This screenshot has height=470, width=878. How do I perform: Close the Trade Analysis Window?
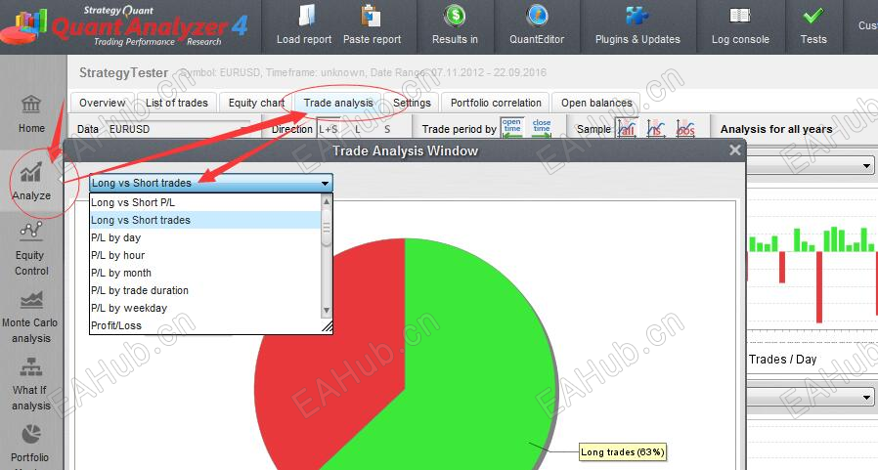tap(735, 150)
